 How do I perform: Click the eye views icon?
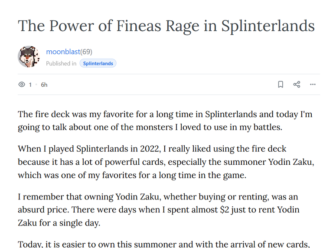coord(22,85)
